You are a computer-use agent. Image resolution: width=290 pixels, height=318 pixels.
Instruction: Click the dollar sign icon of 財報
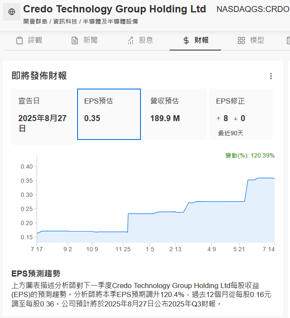pyautogui.click(x=186, y=40)
